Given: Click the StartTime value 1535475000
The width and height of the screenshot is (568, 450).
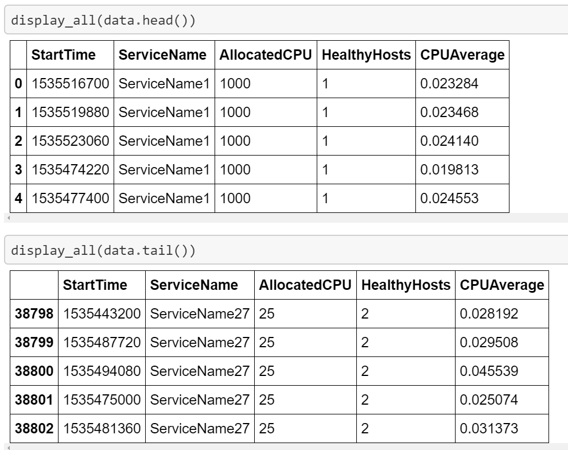Looking at the screenshot, I should click(x=102, y=399).
